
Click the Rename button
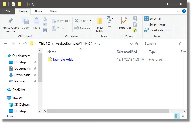coord(82,28)
